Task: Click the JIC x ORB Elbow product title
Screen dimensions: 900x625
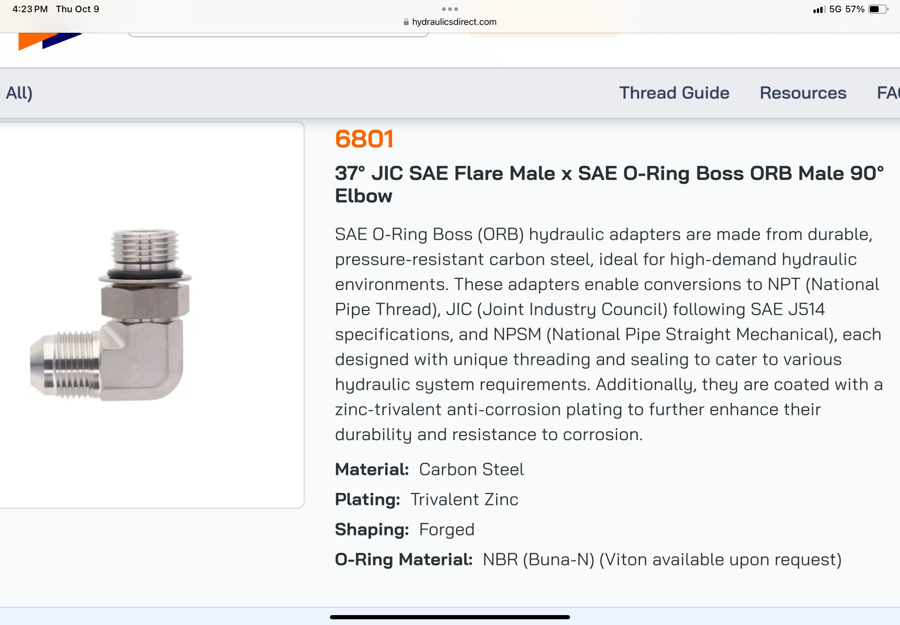Action: (609, 184)
